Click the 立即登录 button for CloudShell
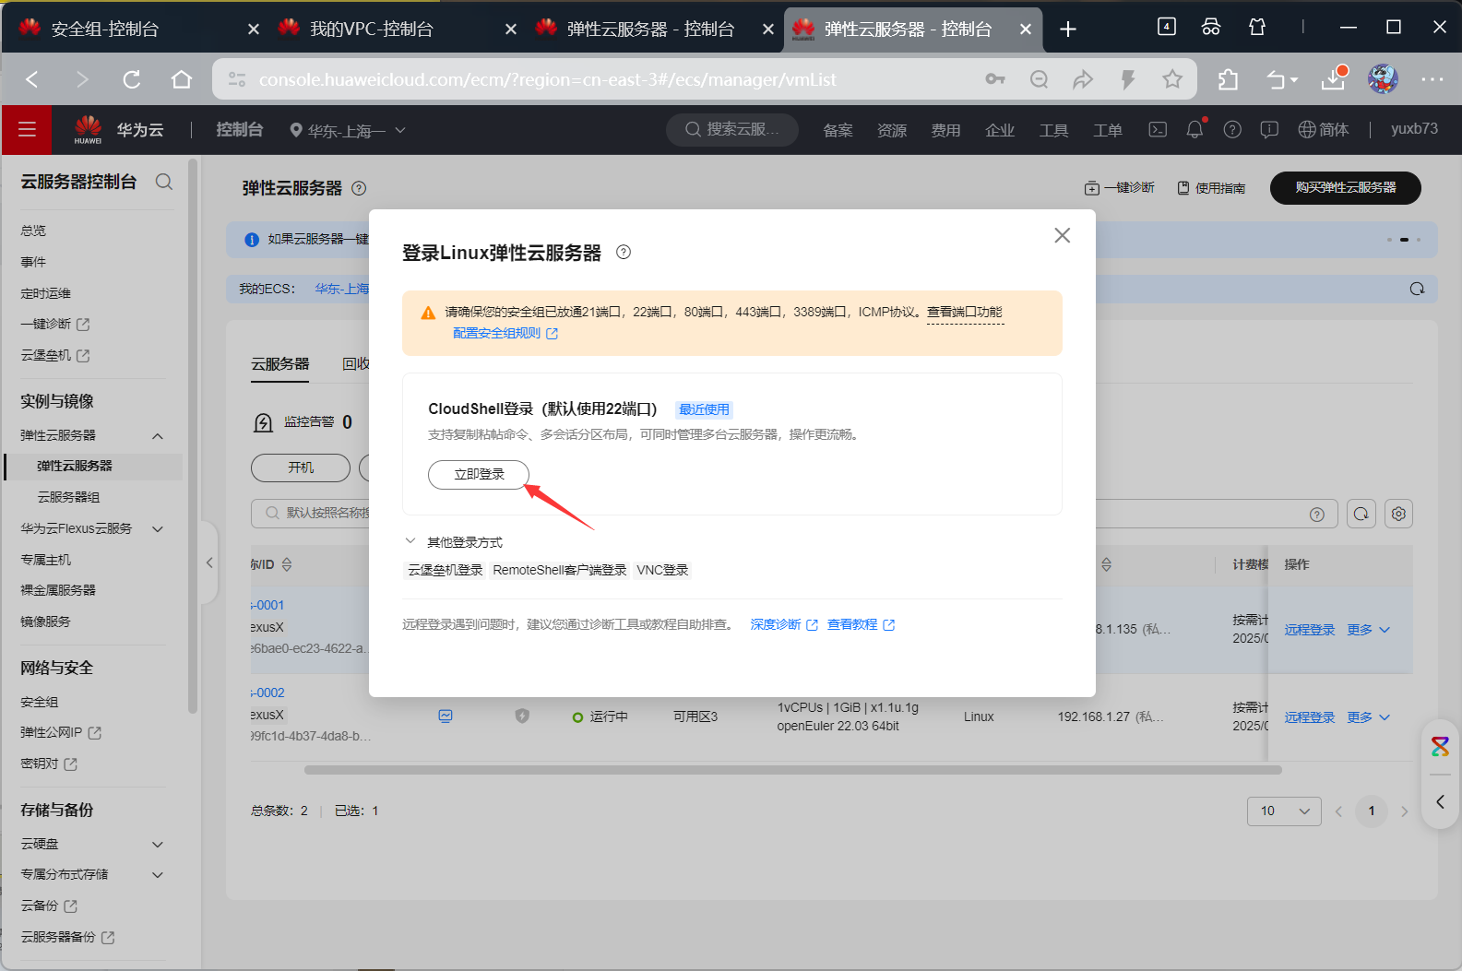 [479, 474]
